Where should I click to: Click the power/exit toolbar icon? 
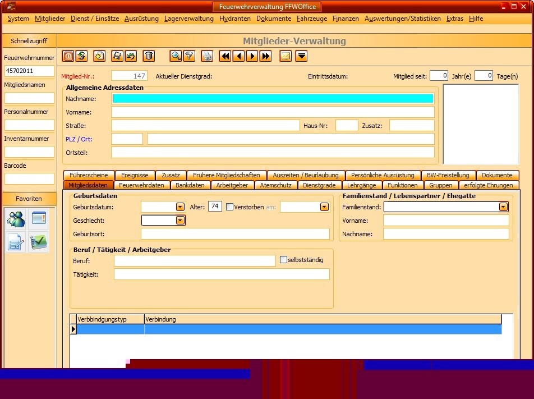tap(68, 56)
